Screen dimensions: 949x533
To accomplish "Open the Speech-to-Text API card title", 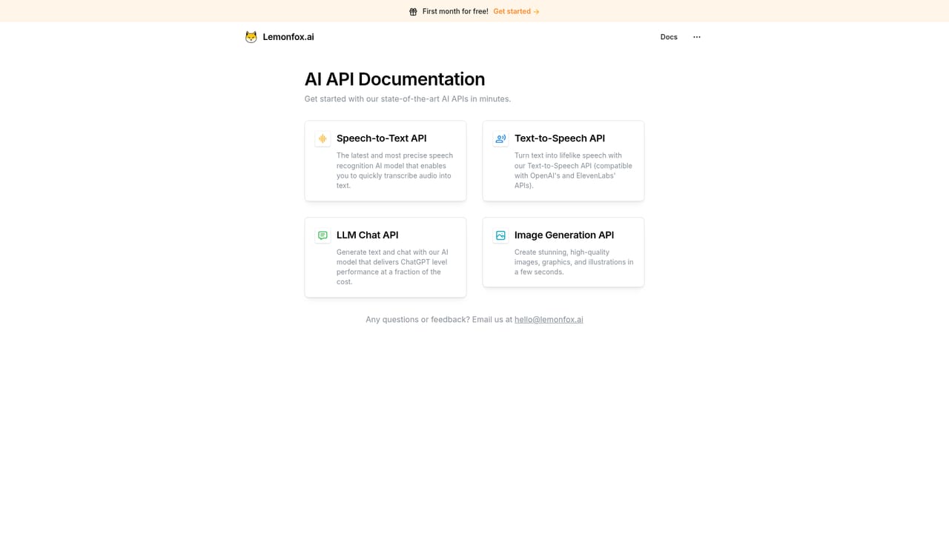I will [381, 138].
